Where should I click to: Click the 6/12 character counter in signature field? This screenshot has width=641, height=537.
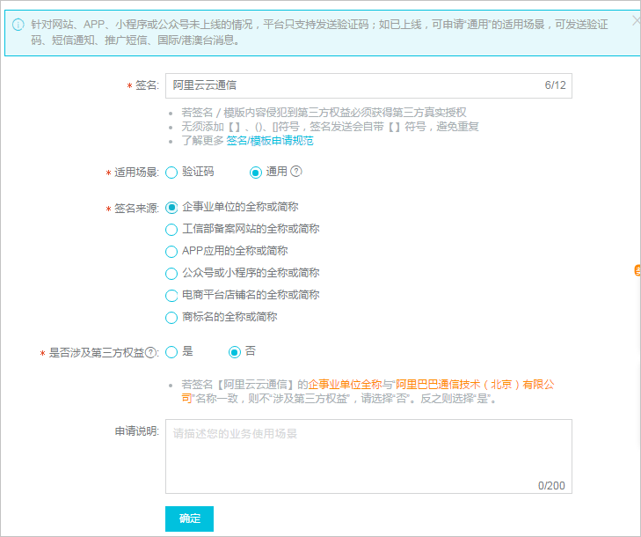click(555, 85)
